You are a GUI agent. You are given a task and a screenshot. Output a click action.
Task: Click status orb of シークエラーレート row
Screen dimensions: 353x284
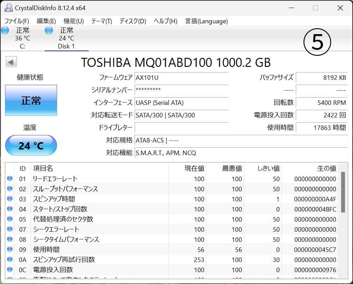pos(10,229)
